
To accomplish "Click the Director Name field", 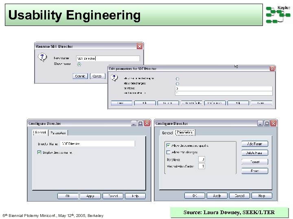I will pyautogui.click(x=97, y=144).
